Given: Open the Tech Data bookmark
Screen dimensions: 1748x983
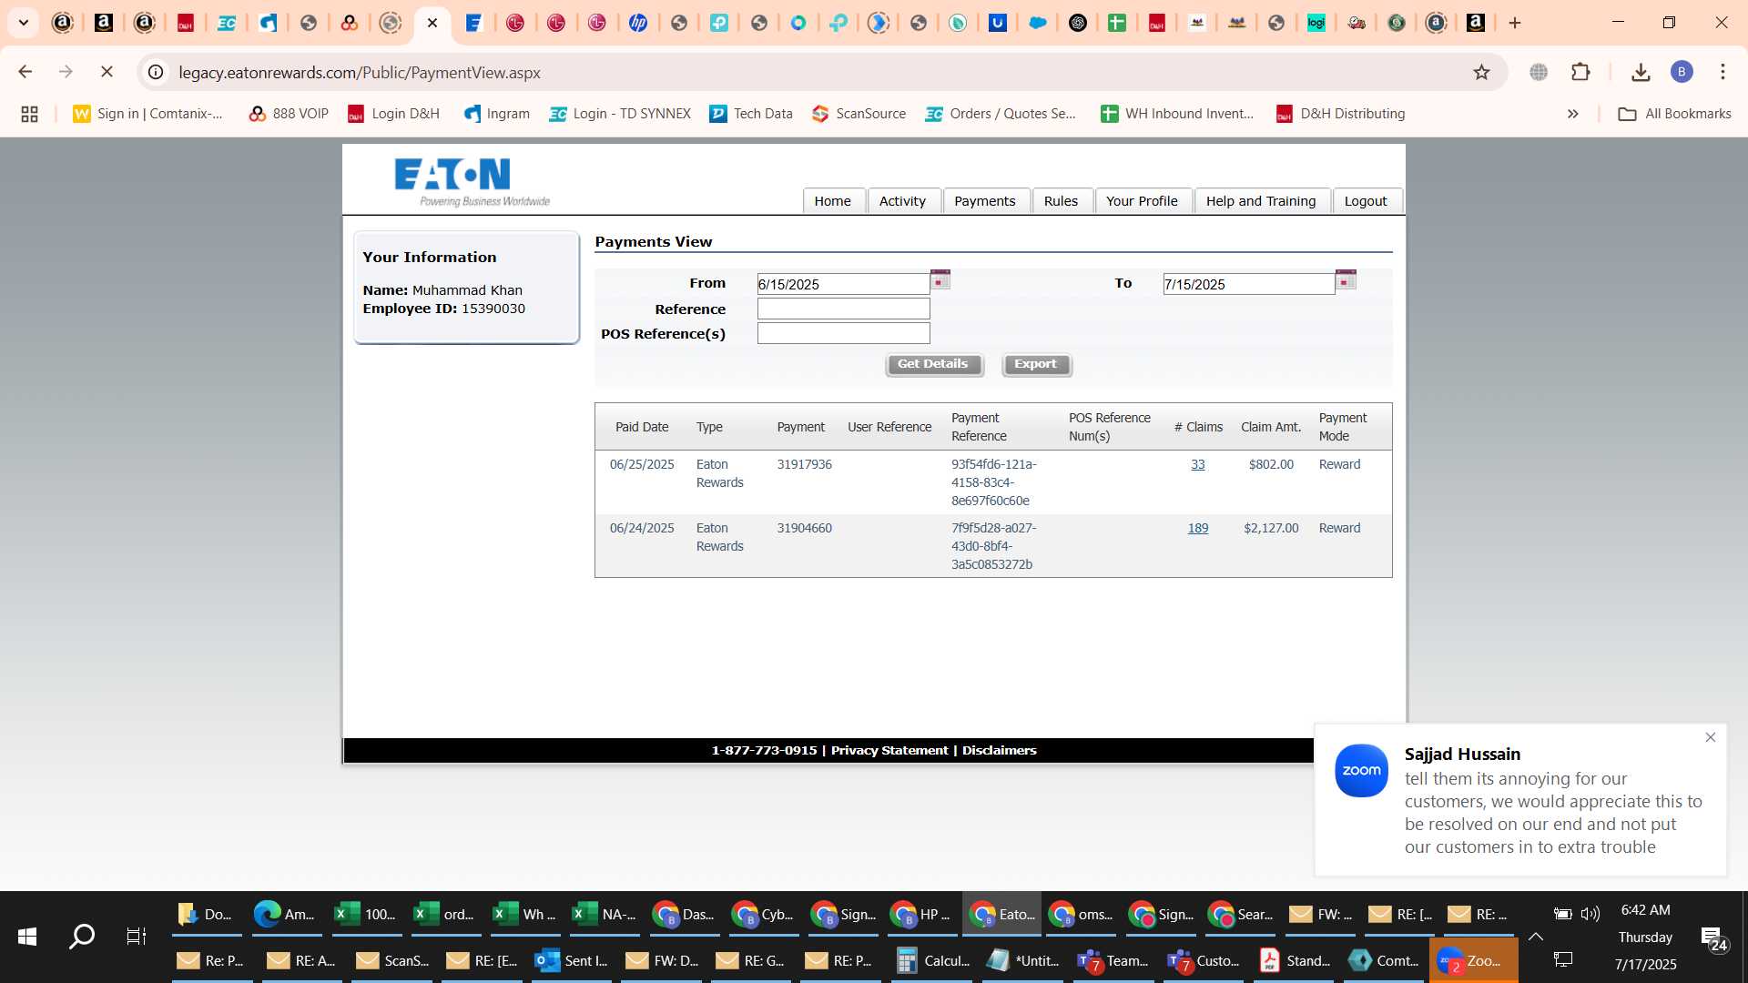Looking at the screenshot, I should (x=751, y=114).
